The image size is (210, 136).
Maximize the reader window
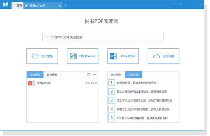(194, 5)
